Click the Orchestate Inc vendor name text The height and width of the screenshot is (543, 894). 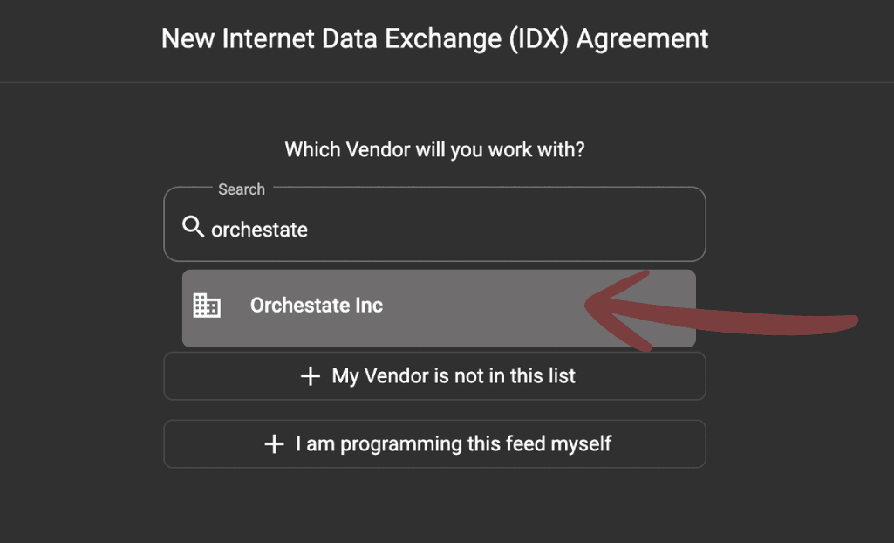click(x=316, y=306)
